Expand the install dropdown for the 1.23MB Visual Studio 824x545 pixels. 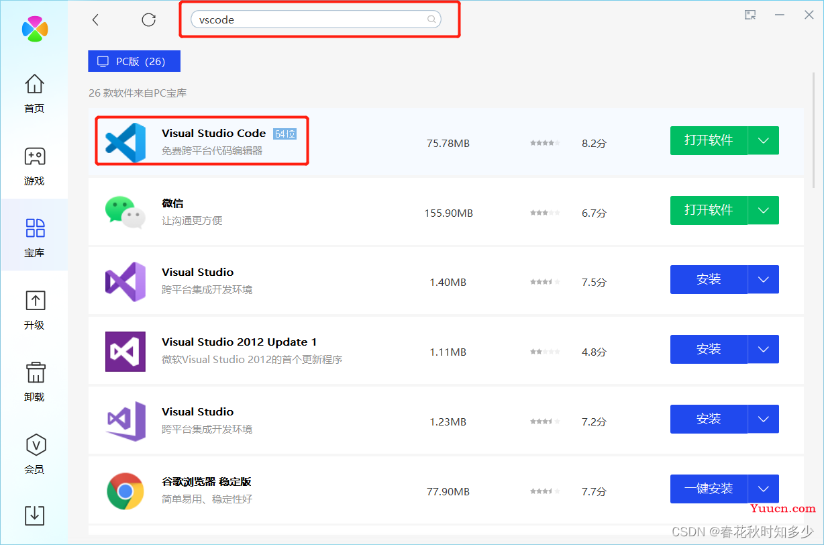click(x=764, y=419)
